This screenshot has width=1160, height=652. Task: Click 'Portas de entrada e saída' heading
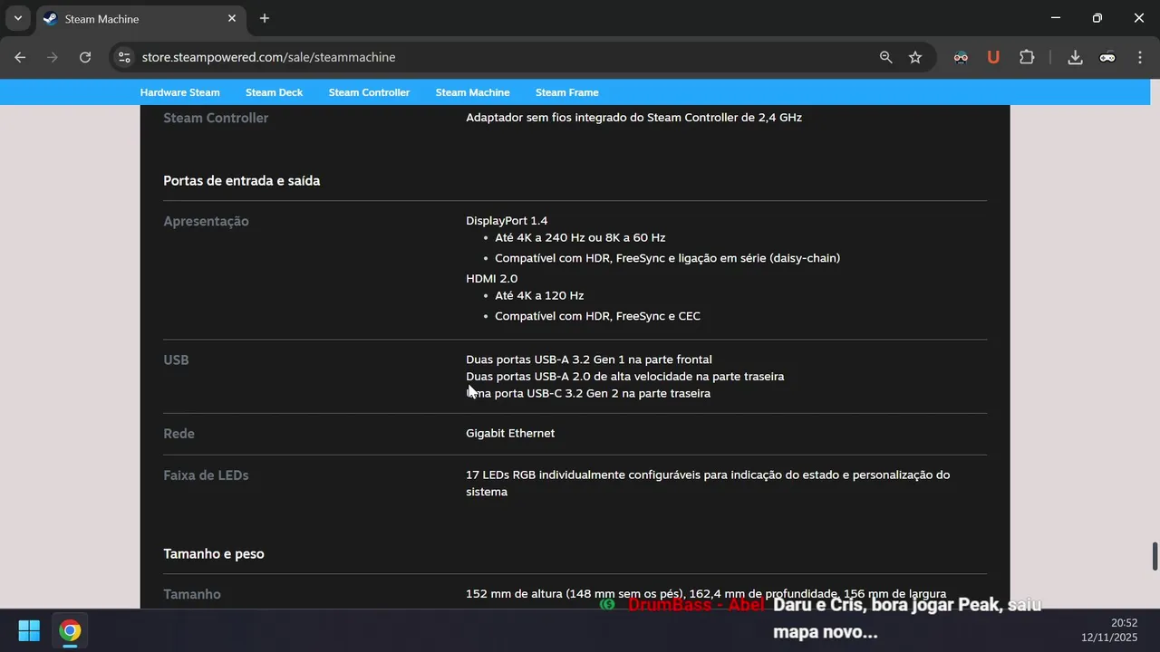coord(241,180)
